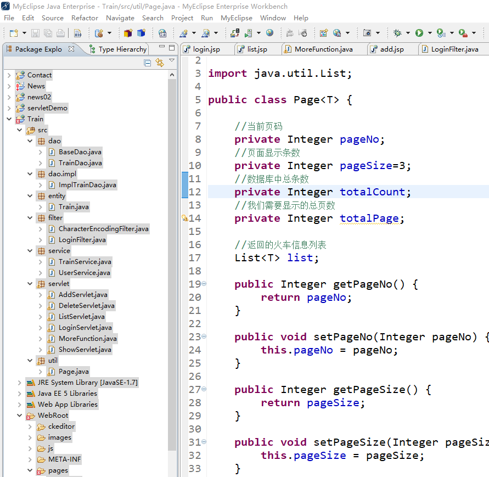Fold the setPageNo method at line 23
This screenshot has height=477, width=489.
click(204, 336)
